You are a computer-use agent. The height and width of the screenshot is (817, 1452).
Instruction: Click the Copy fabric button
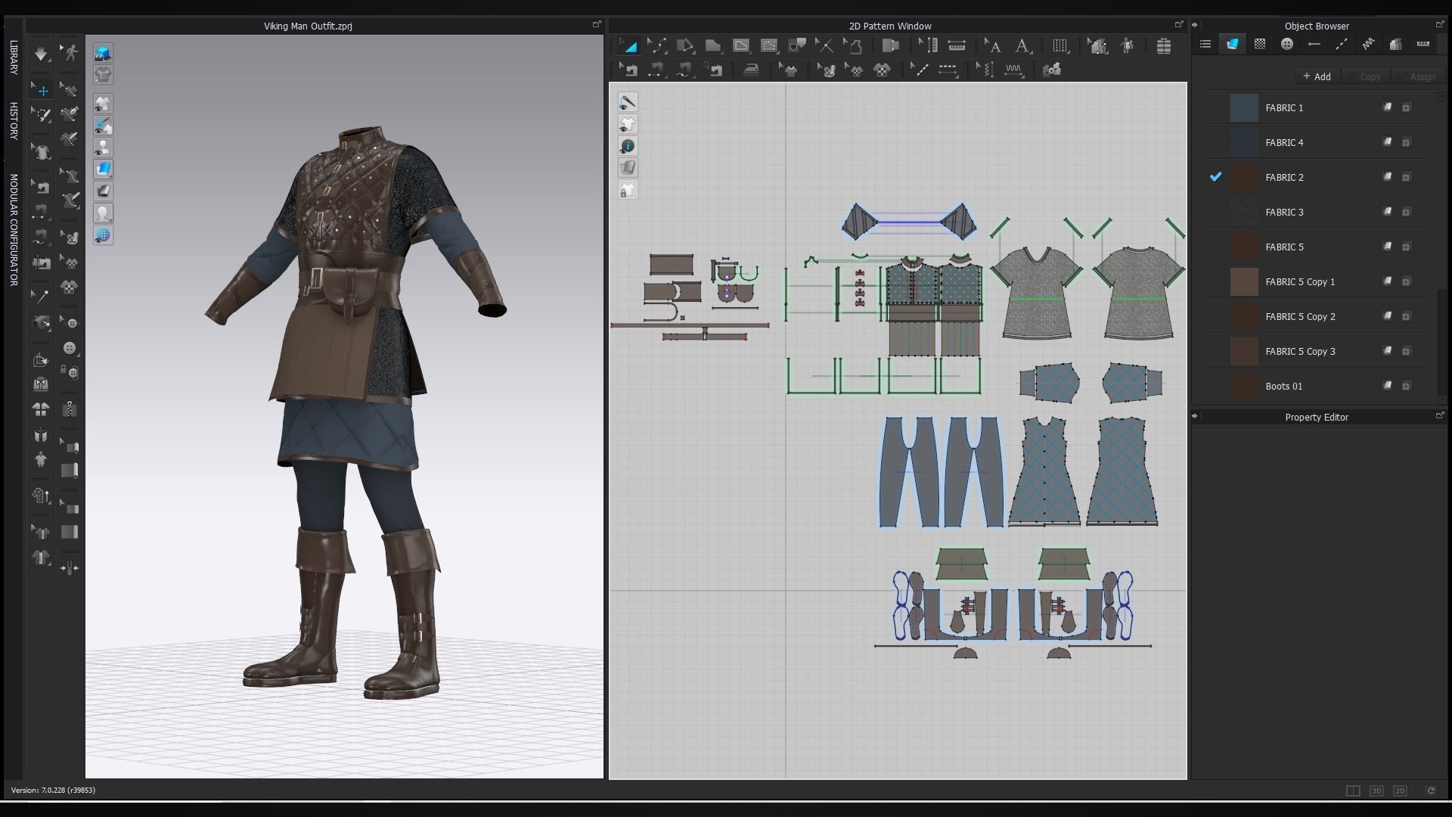pos(1365,76)
